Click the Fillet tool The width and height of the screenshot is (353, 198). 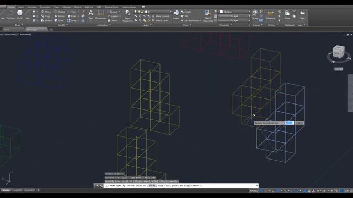coord(72,16)
